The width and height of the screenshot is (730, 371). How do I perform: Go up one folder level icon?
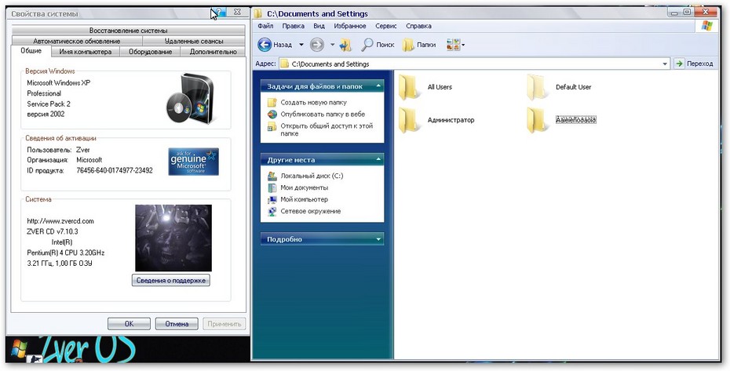[345, 45]
